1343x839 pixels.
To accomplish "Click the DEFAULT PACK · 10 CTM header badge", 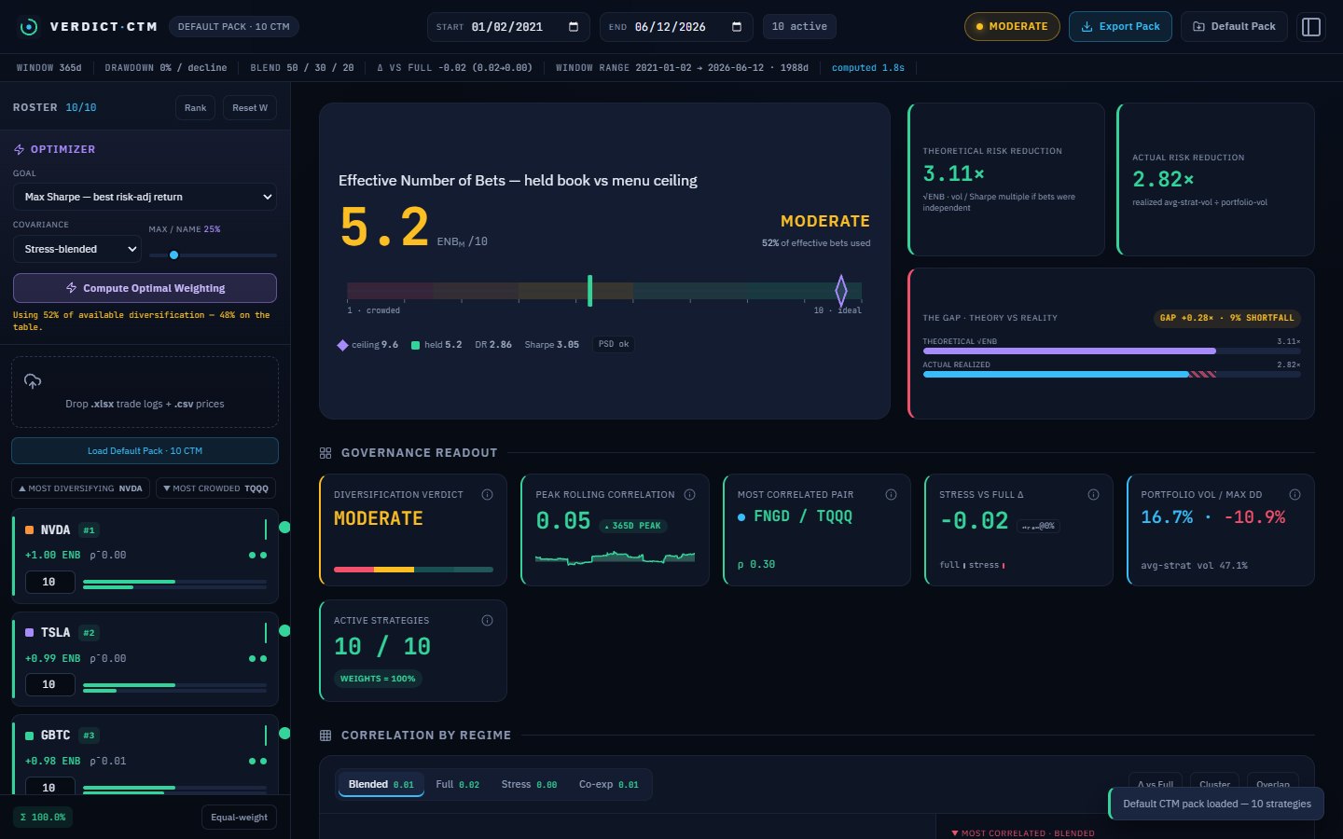I will 234,27.
